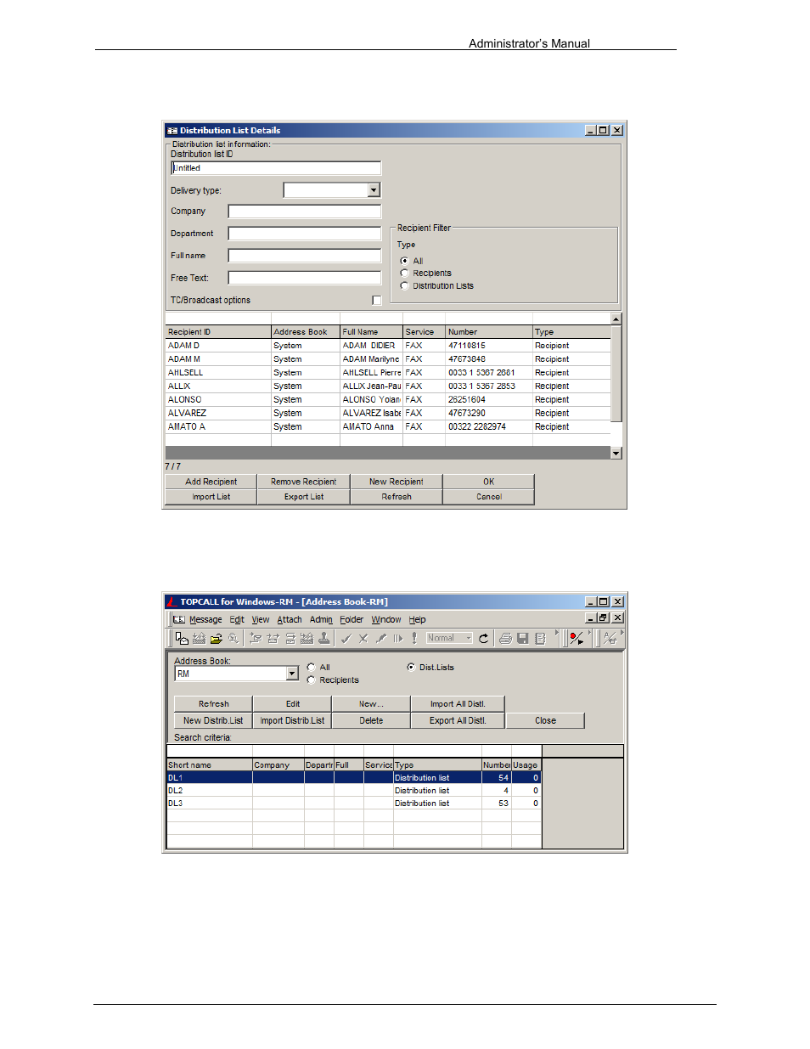Click the Add Recipient button
Viewport: 810px width, 1049px height.
211,482
